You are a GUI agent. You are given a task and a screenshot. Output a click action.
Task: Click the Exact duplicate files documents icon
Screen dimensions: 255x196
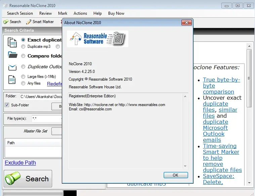point(12,42)
